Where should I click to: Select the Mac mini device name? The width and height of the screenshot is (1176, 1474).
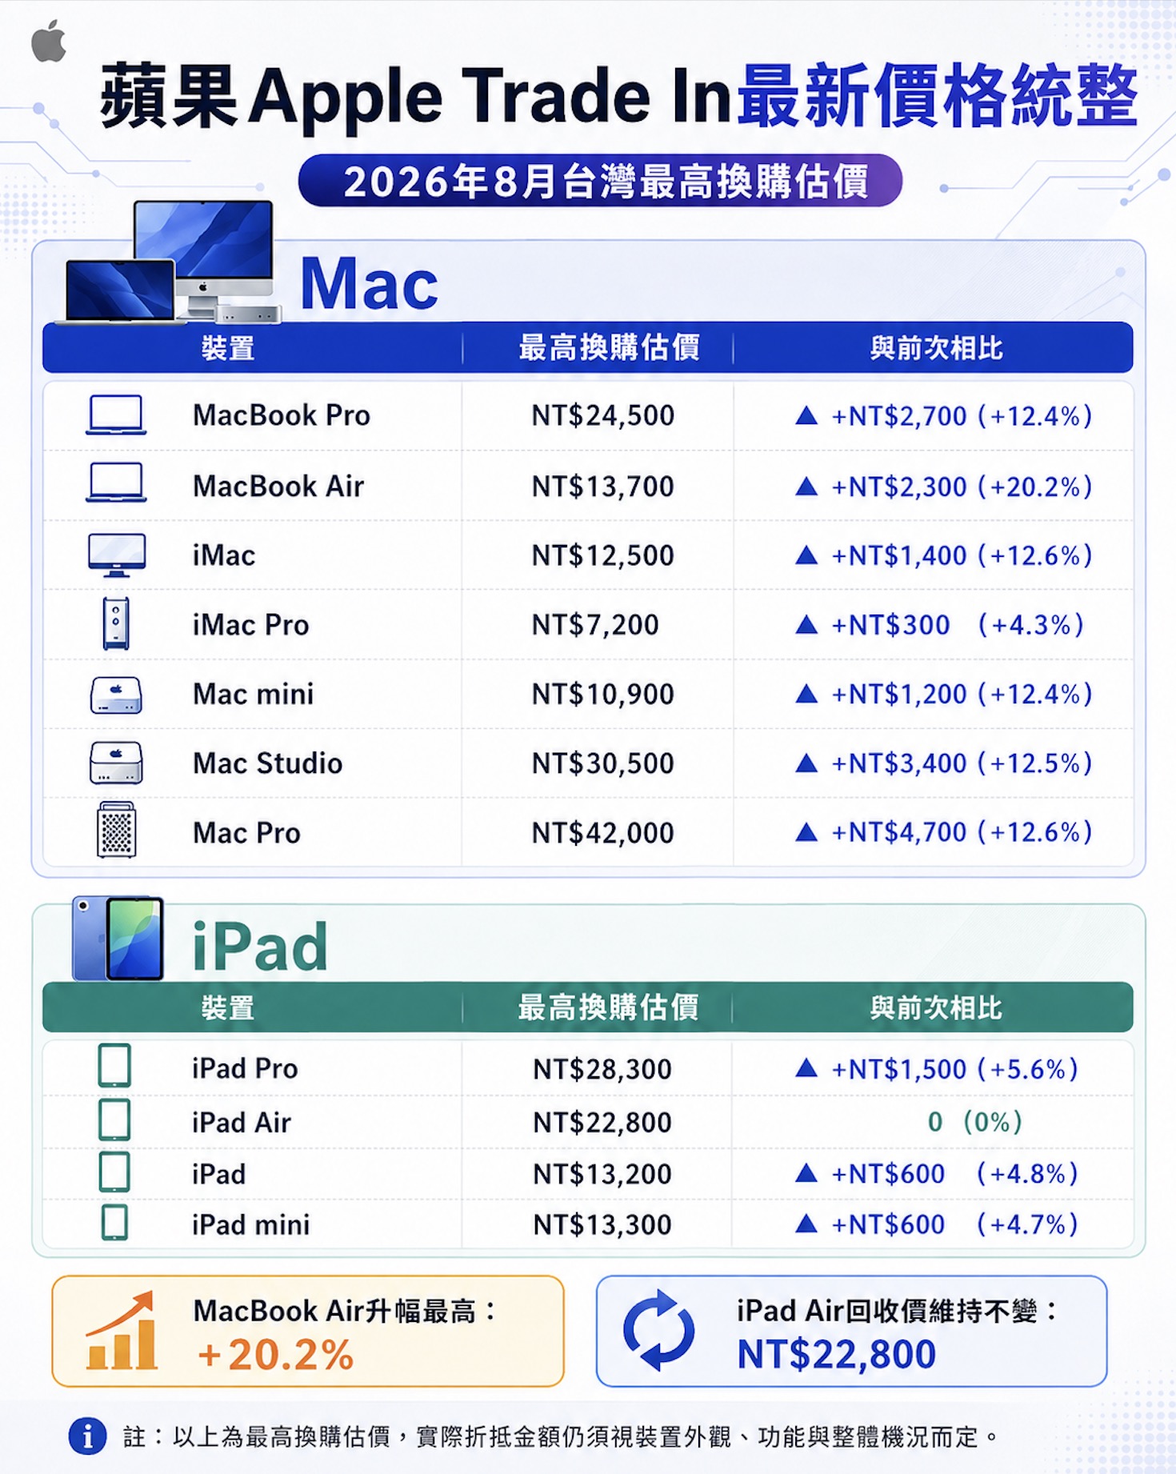coord(254,694)
